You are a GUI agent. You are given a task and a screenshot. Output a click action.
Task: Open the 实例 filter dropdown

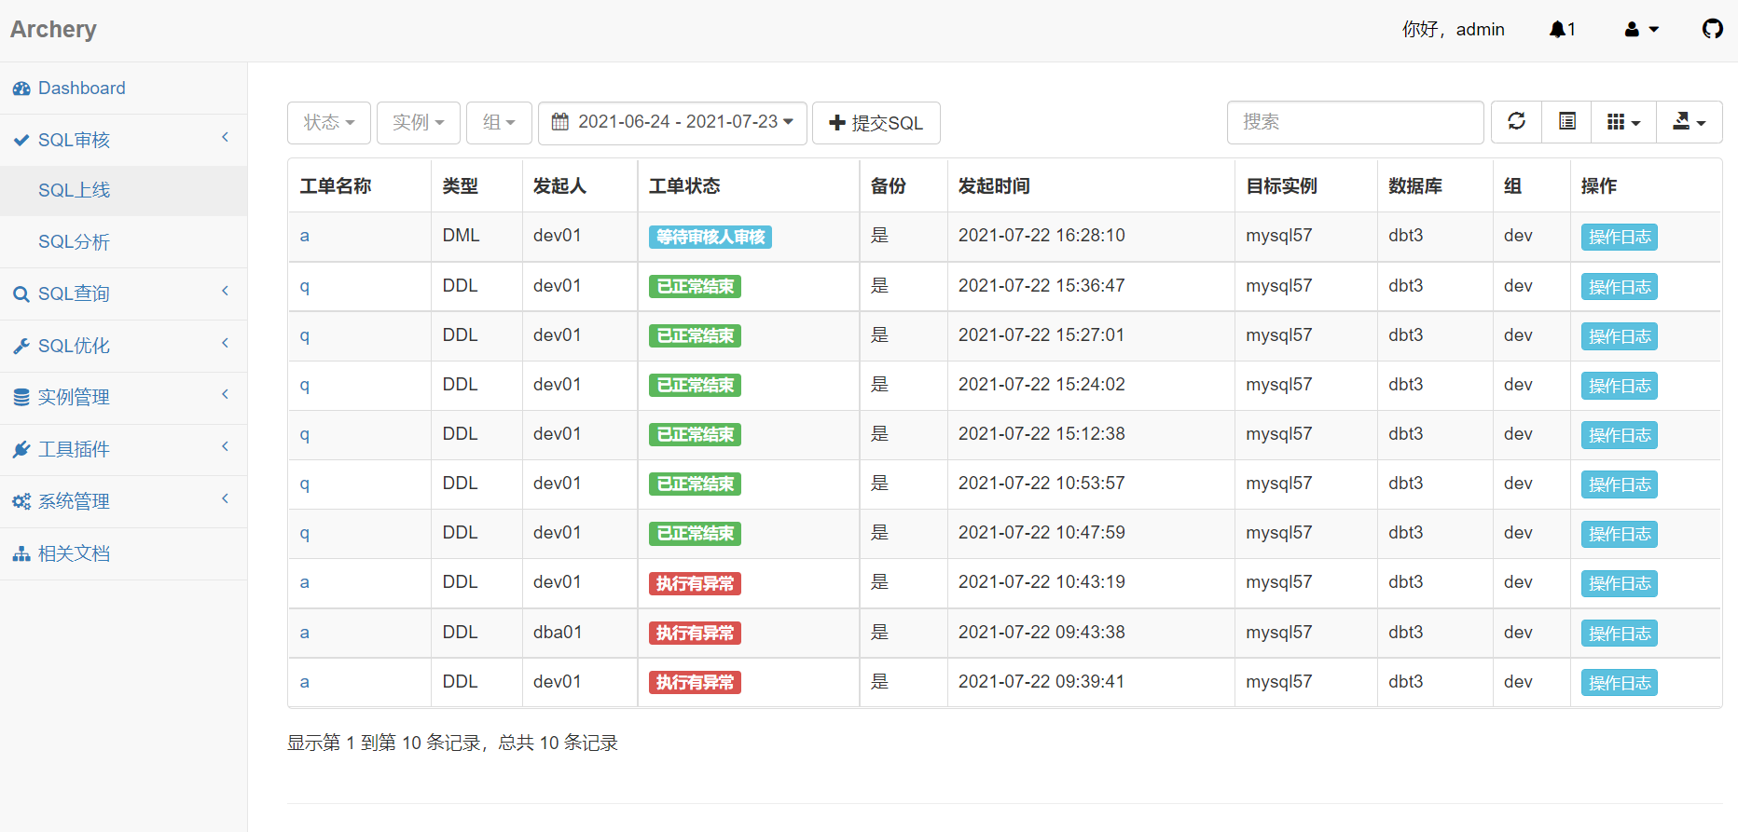[x=419, y=123]
